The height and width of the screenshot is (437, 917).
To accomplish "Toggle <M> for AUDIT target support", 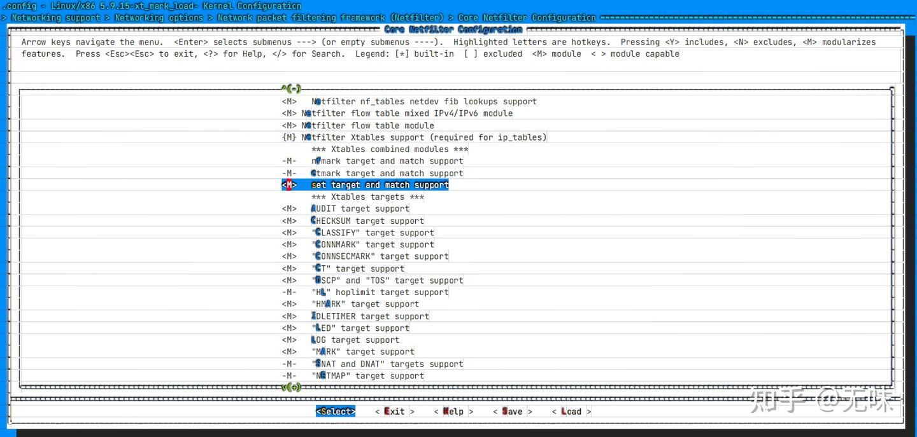I will click(289, 209).
